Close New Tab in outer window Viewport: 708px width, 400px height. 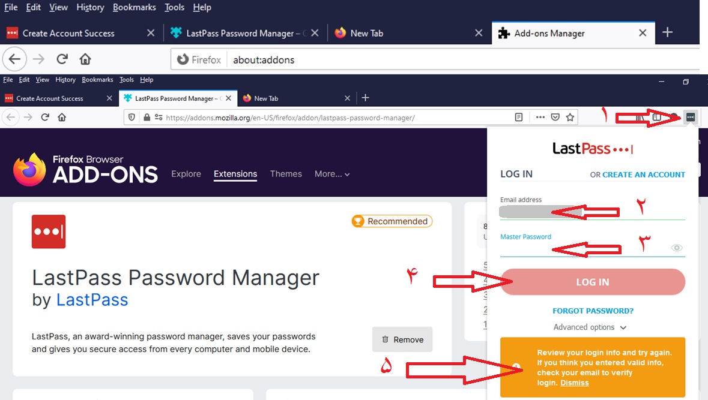(479, 33)
